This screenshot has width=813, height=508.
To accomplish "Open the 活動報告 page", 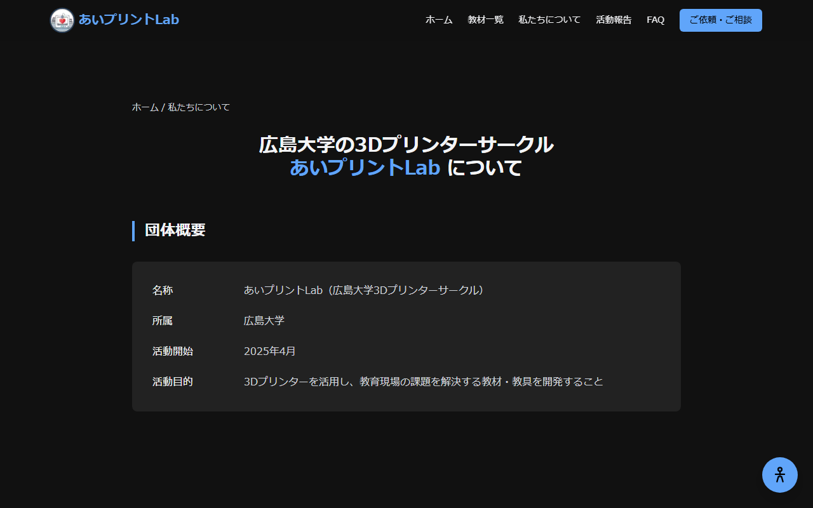I will (614, 20).
